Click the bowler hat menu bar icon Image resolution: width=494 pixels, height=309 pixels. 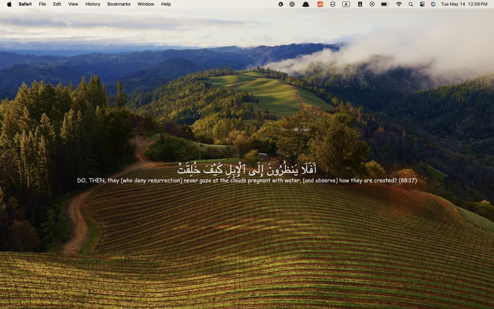click(x=306, y=4)
